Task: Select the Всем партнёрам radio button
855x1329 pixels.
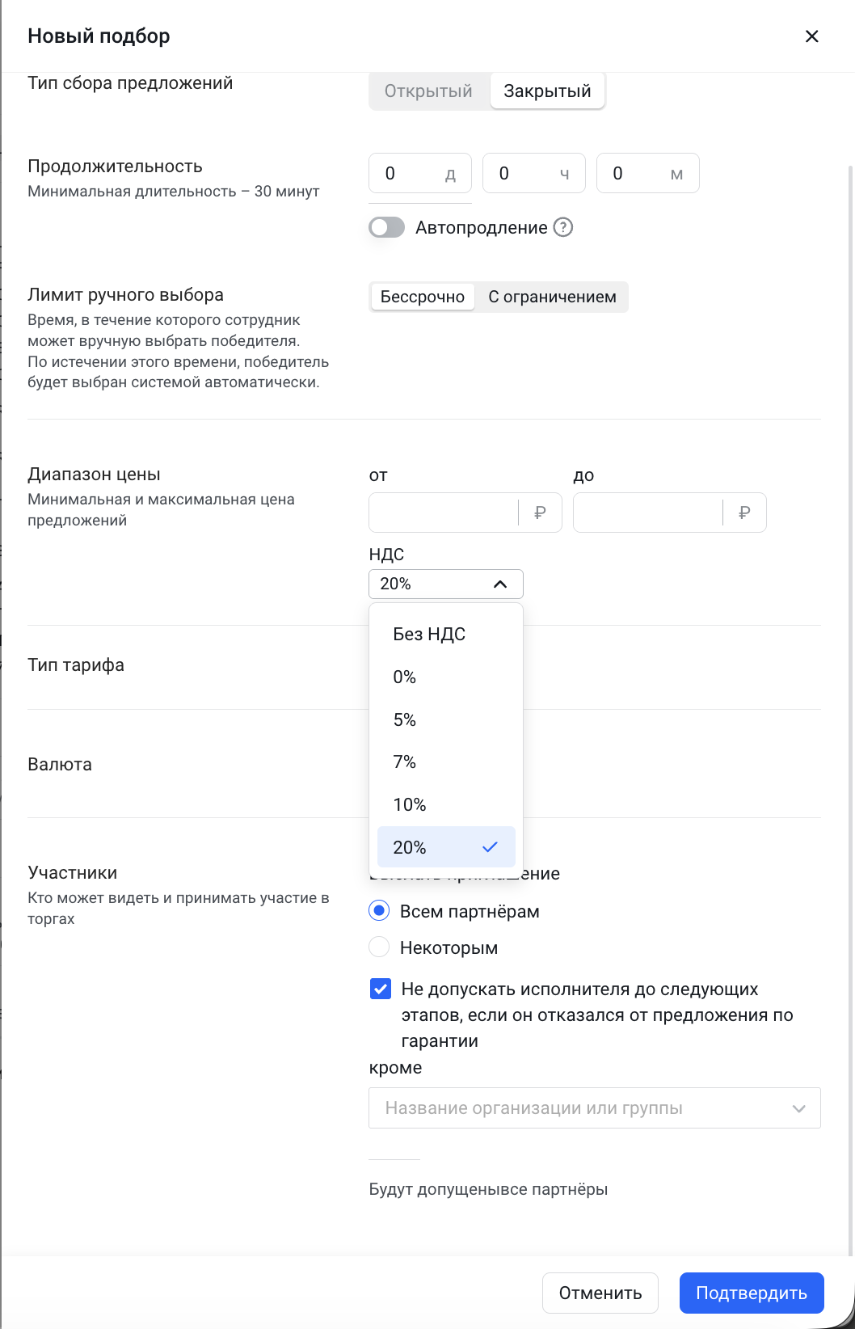Action: [379, 911]
